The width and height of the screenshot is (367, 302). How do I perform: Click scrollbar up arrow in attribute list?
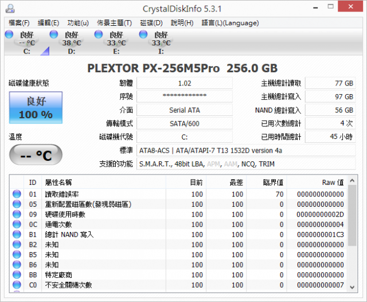pyautogui.click(x=352, y=181)
